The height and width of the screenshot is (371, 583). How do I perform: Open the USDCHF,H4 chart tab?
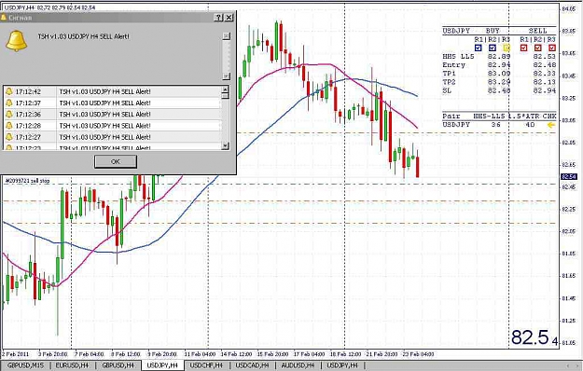(x=207, y=365)
